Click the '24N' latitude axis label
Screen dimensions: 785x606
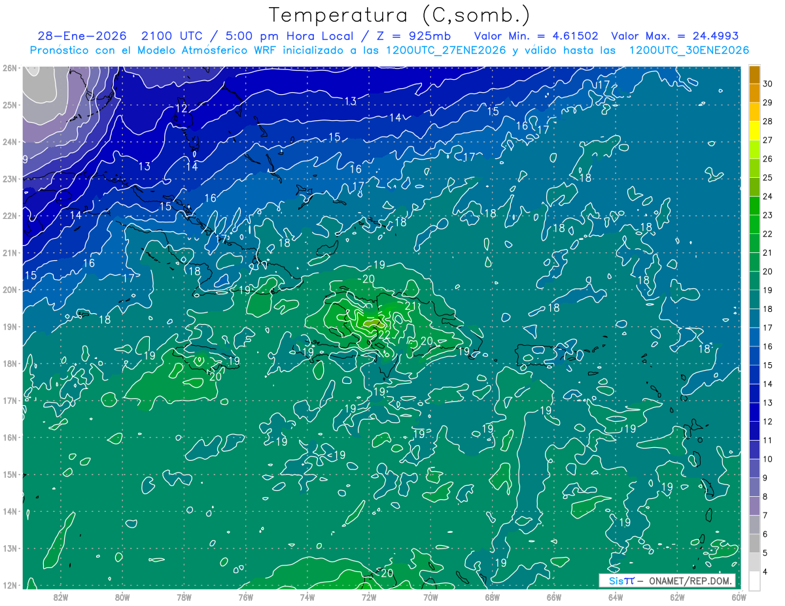coord(9,142)
